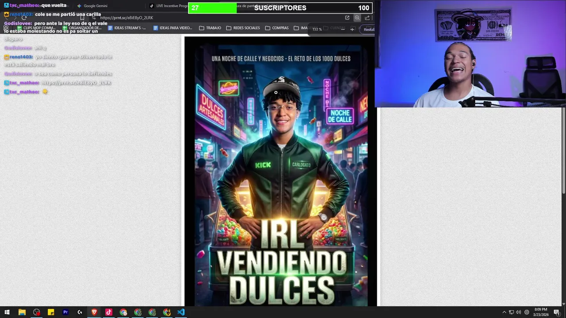
Task: Switch to the Google Gemini tab
Action: tap(92, 6)
